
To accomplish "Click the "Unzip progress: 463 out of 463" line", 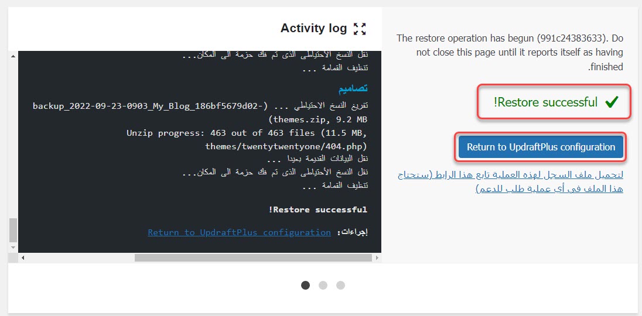I will (x=247, y=133).
